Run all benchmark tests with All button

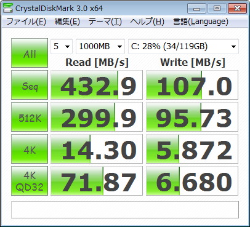click(x=30, y=53)
